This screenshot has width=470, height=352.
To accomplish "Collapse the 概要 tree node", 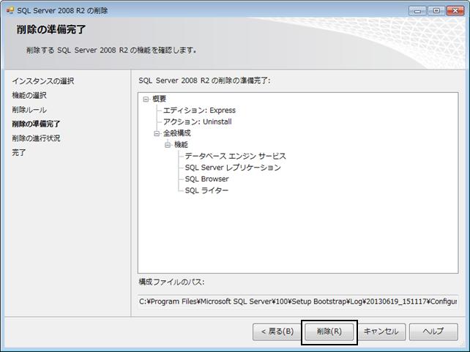I will click(x=146, y=99).
